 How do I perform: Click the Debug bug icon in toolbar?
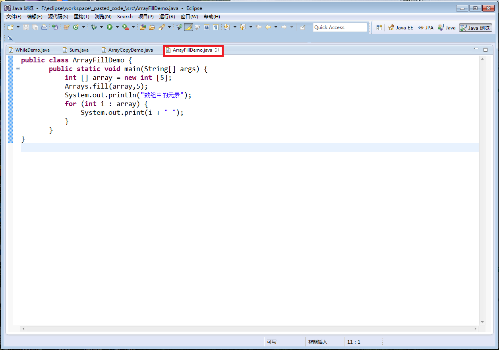[x=94, y=27]
